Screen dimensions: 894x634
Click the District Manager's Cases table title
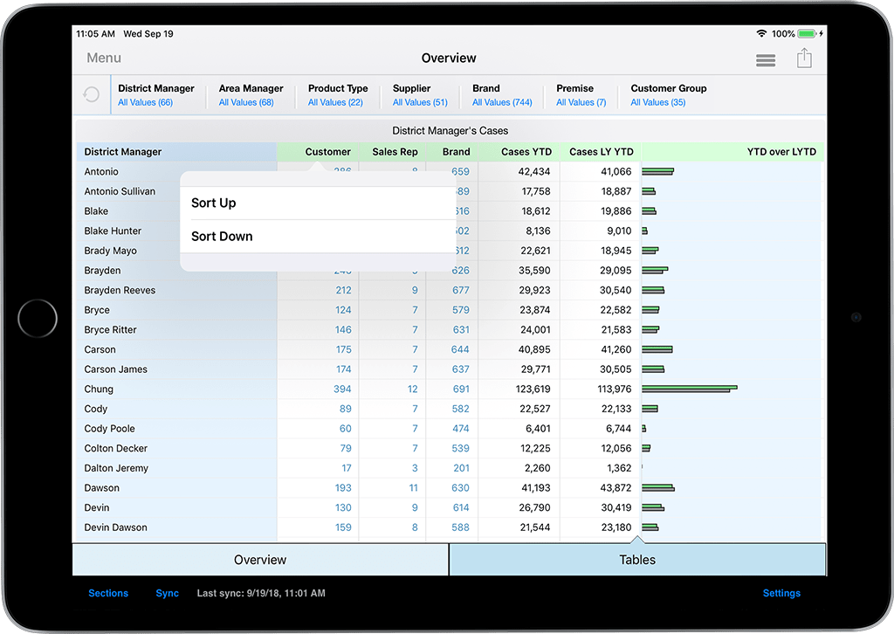450,131
